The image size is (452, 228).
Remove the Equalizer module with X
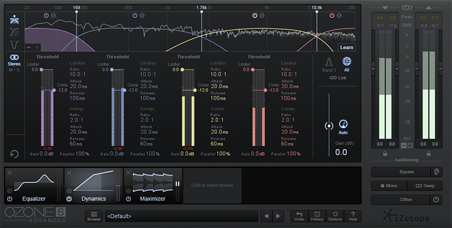point(9,173)
